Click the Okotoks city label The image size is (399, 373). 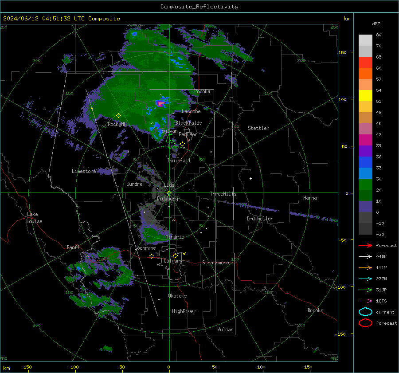[x=177, y=296]
